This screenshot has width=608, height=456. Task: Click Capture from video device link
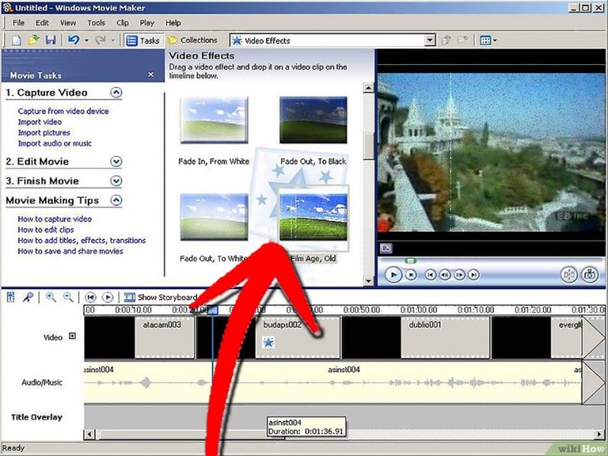63,111
